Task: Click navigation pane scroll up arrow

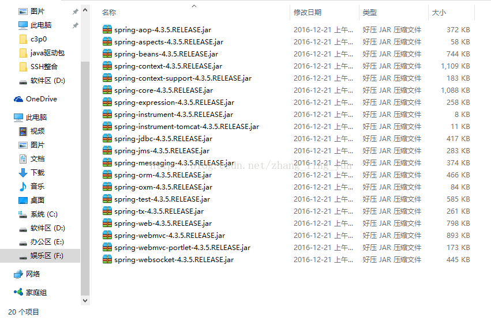Action: click(85, 10)
